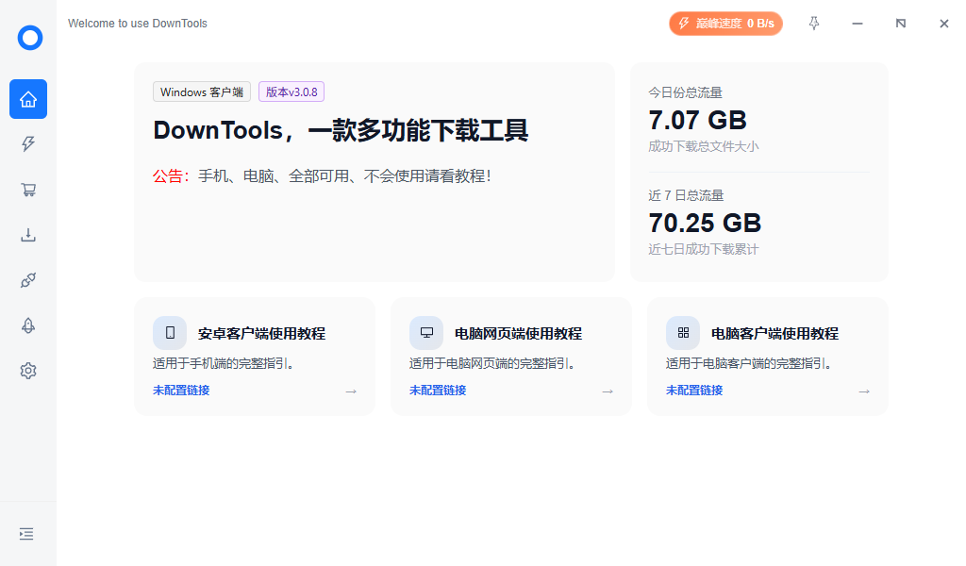The height and width of the screenshot is (566, 966).
Task: Close the DownTools window
Action: pyautogui.click(x=943, y=24)
